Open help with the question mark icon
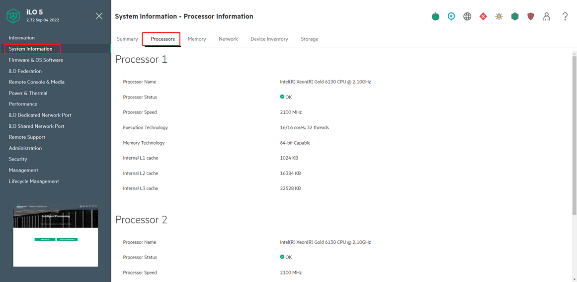Image resolution: width=577 pixels, height=282 pixels. click(x=565, y=16)
